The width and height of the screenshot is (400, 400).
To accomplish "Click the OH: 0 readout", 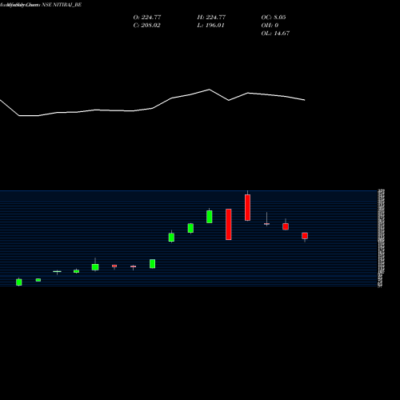I will click(x=270, y=26).
